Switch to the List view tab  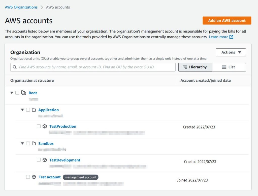click(229, 67)
